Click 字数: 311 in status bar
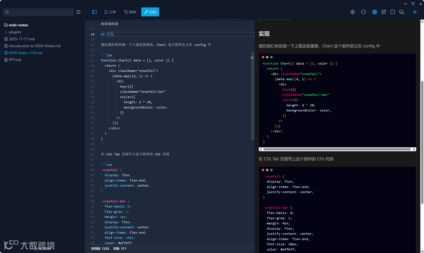 (x=119, y=249)
